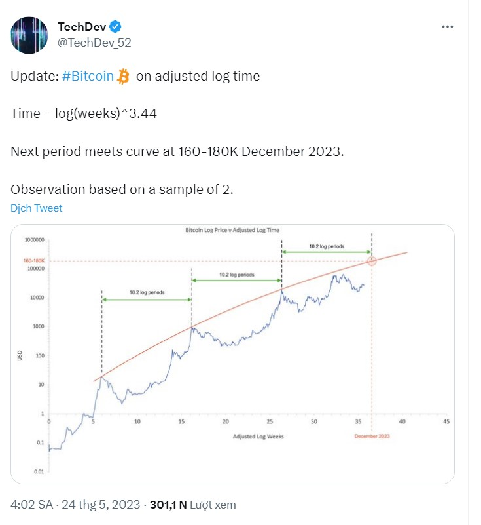Click the 301,1 N Lượt xem view count

click(x=193, y=505)
